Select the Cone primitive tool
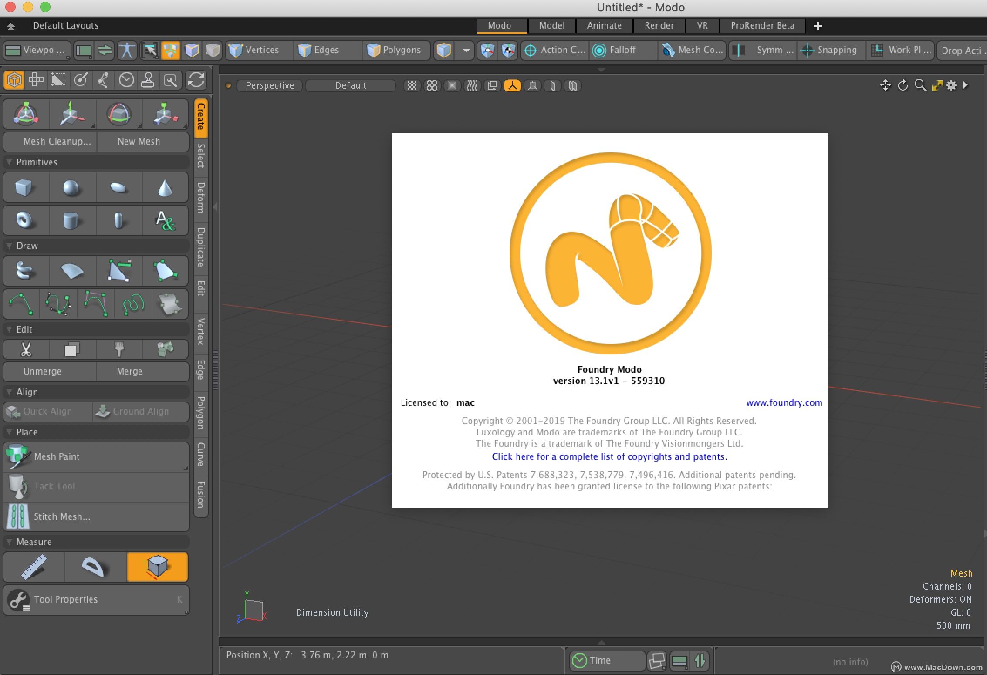The width and height of the screenshot is (987, 675). point(165,188)
